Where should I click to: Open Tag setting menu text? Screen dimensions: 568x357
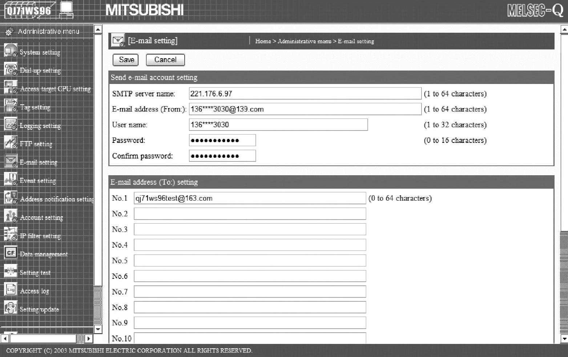coord(35,107)
